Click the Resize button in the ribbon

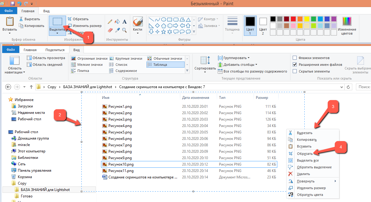click(x=84, y=26)
